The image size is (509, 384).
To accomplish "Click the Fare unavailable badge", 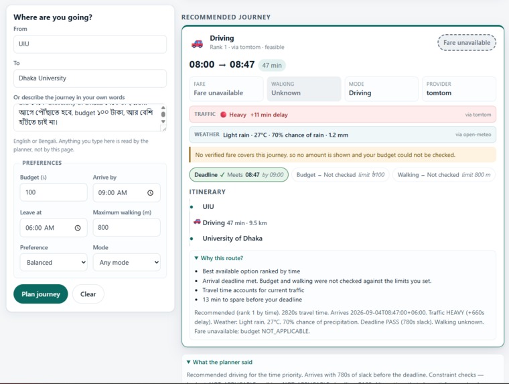I will [467, 43].
